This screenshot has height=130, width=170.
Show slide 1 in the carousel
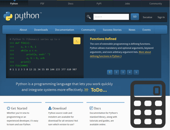pos(110,72)
